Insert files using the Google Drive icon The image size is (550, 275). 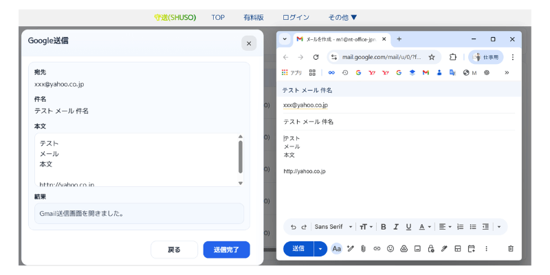tap(404, 249)
